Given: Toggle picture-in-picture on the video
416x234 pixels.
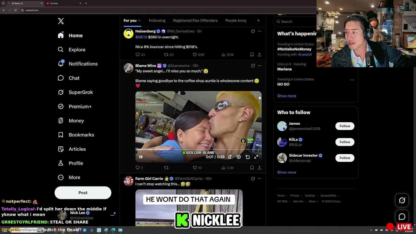Looking at the screenshot, I should pyautogui.click(x=247, y=157).
